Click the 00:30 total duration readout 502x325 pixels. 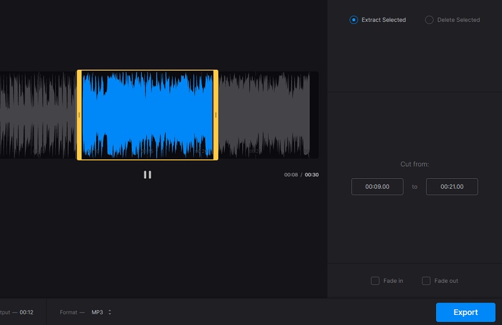click(312, 175)
